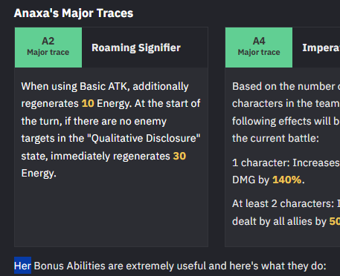Viewport: 340px width, 276px height.
Task: Click the current battle text in A4 card
Action: [275, 138]
